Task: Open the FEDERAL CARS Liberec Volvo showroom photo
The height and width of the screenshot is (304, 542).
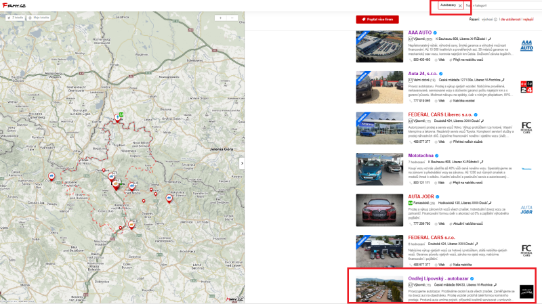Action: point(379,128)
